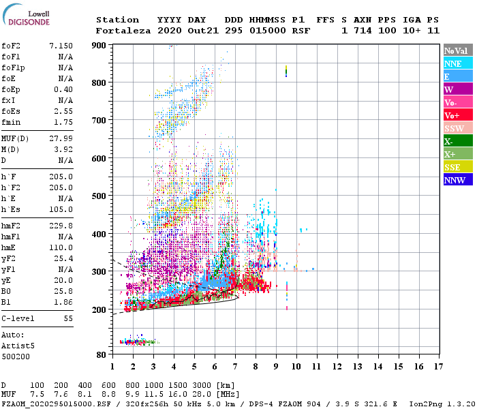Click the time value 015000 in header
Screen dimensions: 477x409
click(268, 31)
